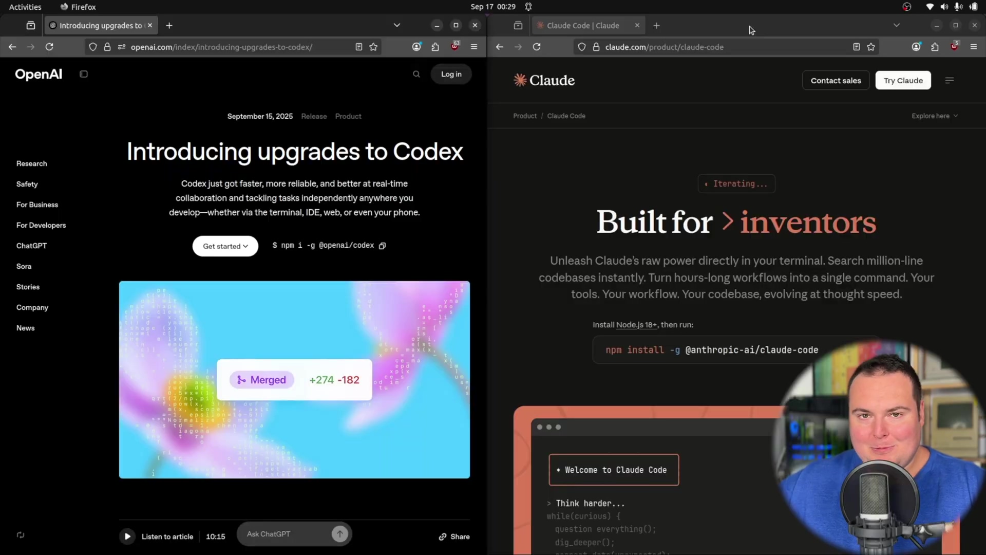Play the Listen to article audio
Viewport: 986px width, 555px height.
[127, 536]
